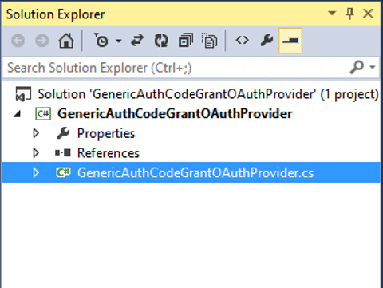This screenshot has height=288, width=383.
Task: Open Properties via the wrench toolbar icon
Action: tap(267, 41)
